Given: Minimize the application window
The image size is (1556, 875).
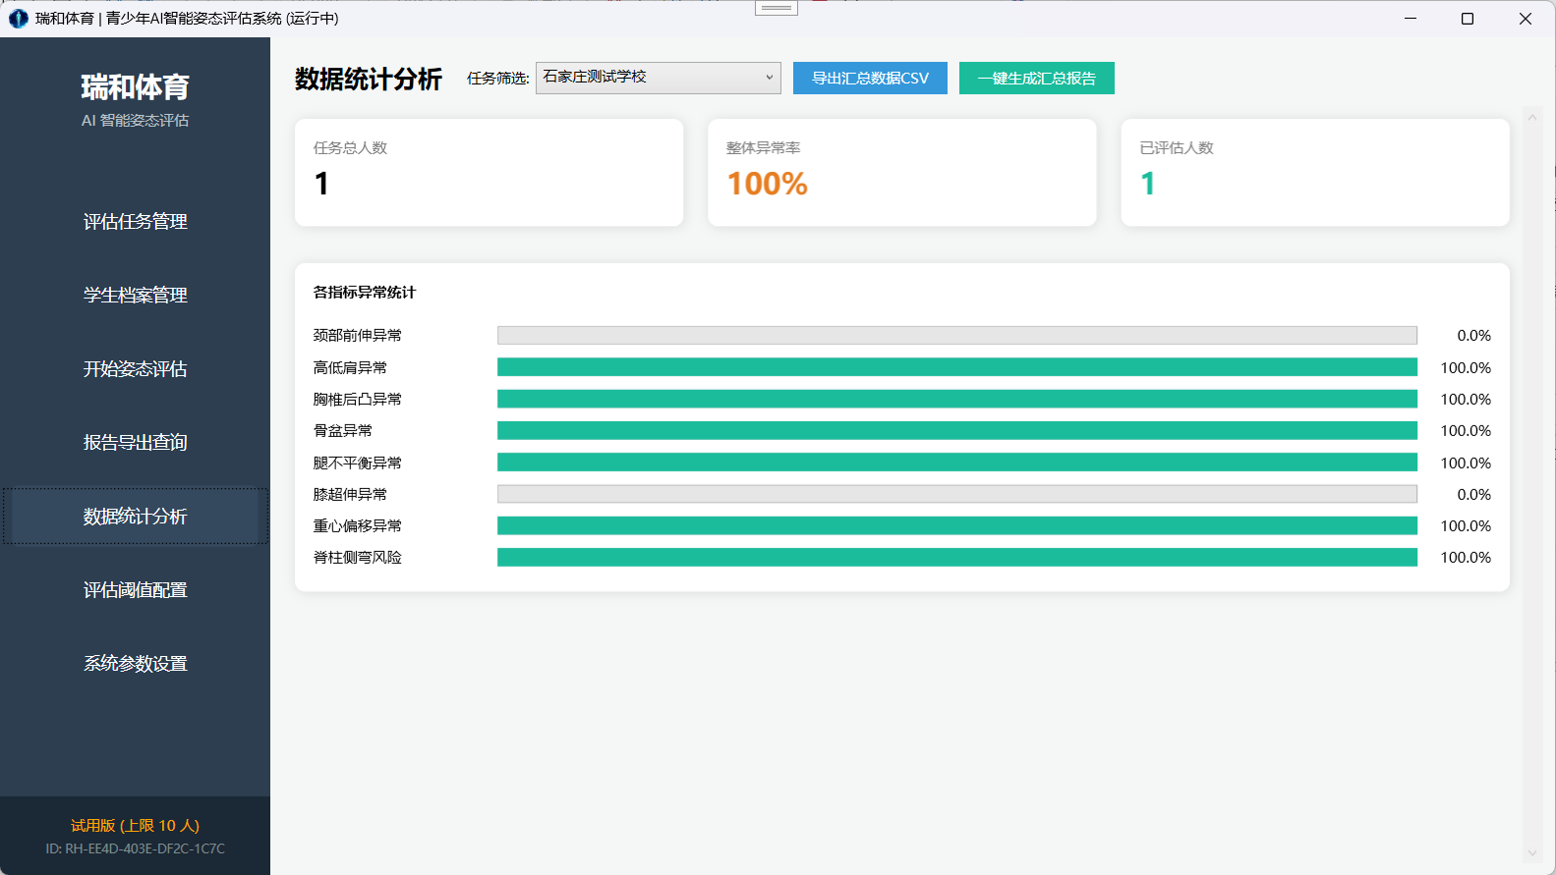Looking at the screenshot, I should point(1411,19).
